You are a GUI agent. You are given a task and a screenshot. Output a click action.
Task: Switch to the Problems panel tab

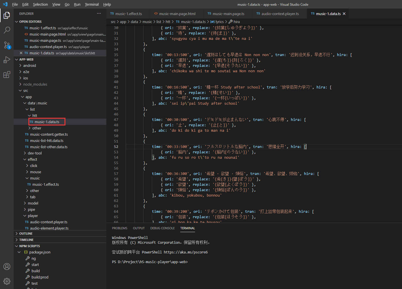pyautogui.click(x=120, y=228)
